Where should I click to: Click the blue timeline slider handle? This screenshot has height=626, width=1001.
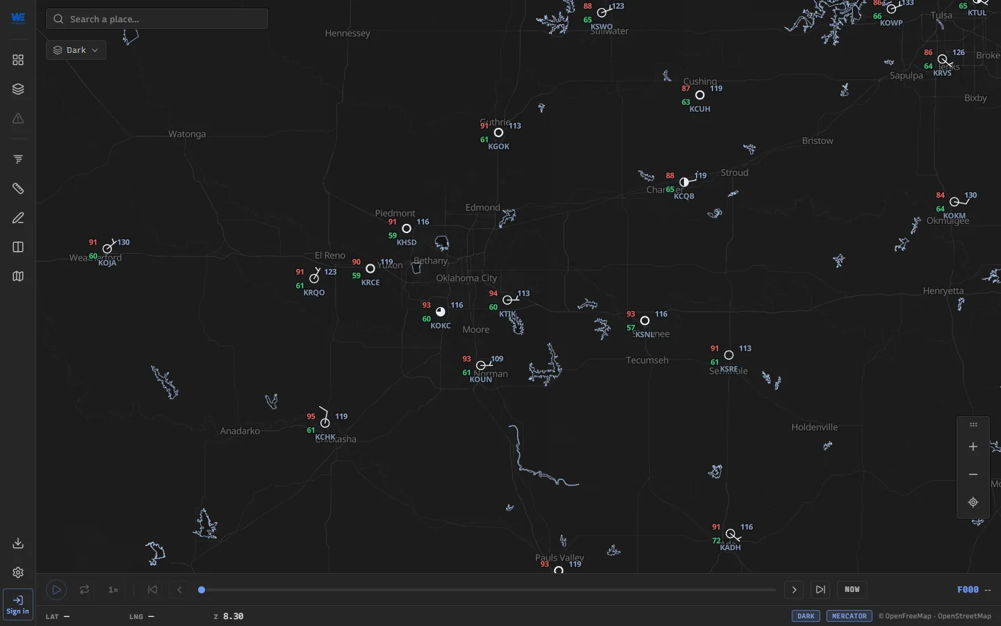202,590
